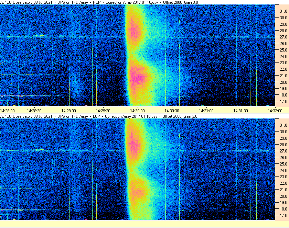Click the 30.0 frequency label on RCP chart
This screenshot has width=289, height=228.
[x=283, y=18]
